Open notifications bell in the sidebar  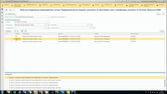2,22
